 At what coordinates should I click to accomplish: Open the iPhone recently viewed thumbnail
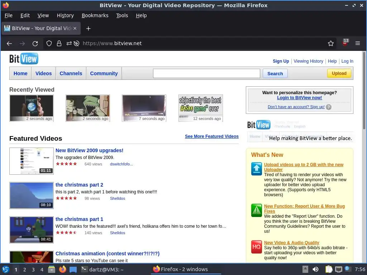32,108
